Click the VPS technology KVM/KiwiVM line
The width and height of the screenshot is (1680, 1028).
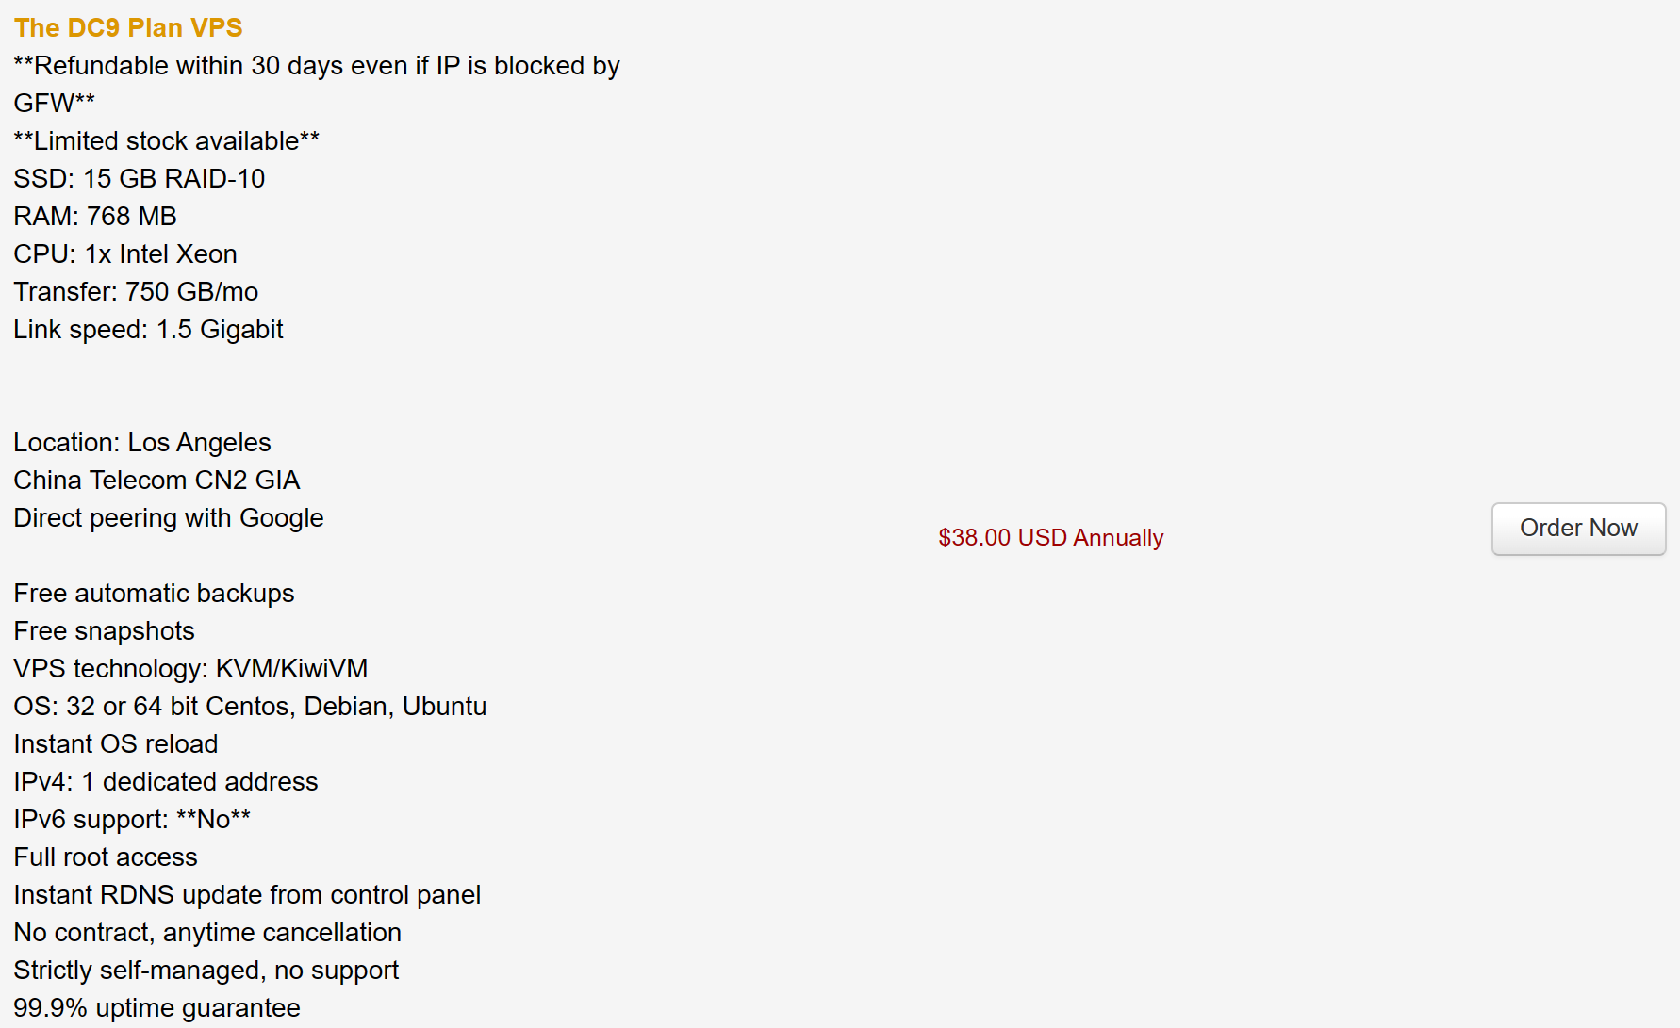point(190,669)
